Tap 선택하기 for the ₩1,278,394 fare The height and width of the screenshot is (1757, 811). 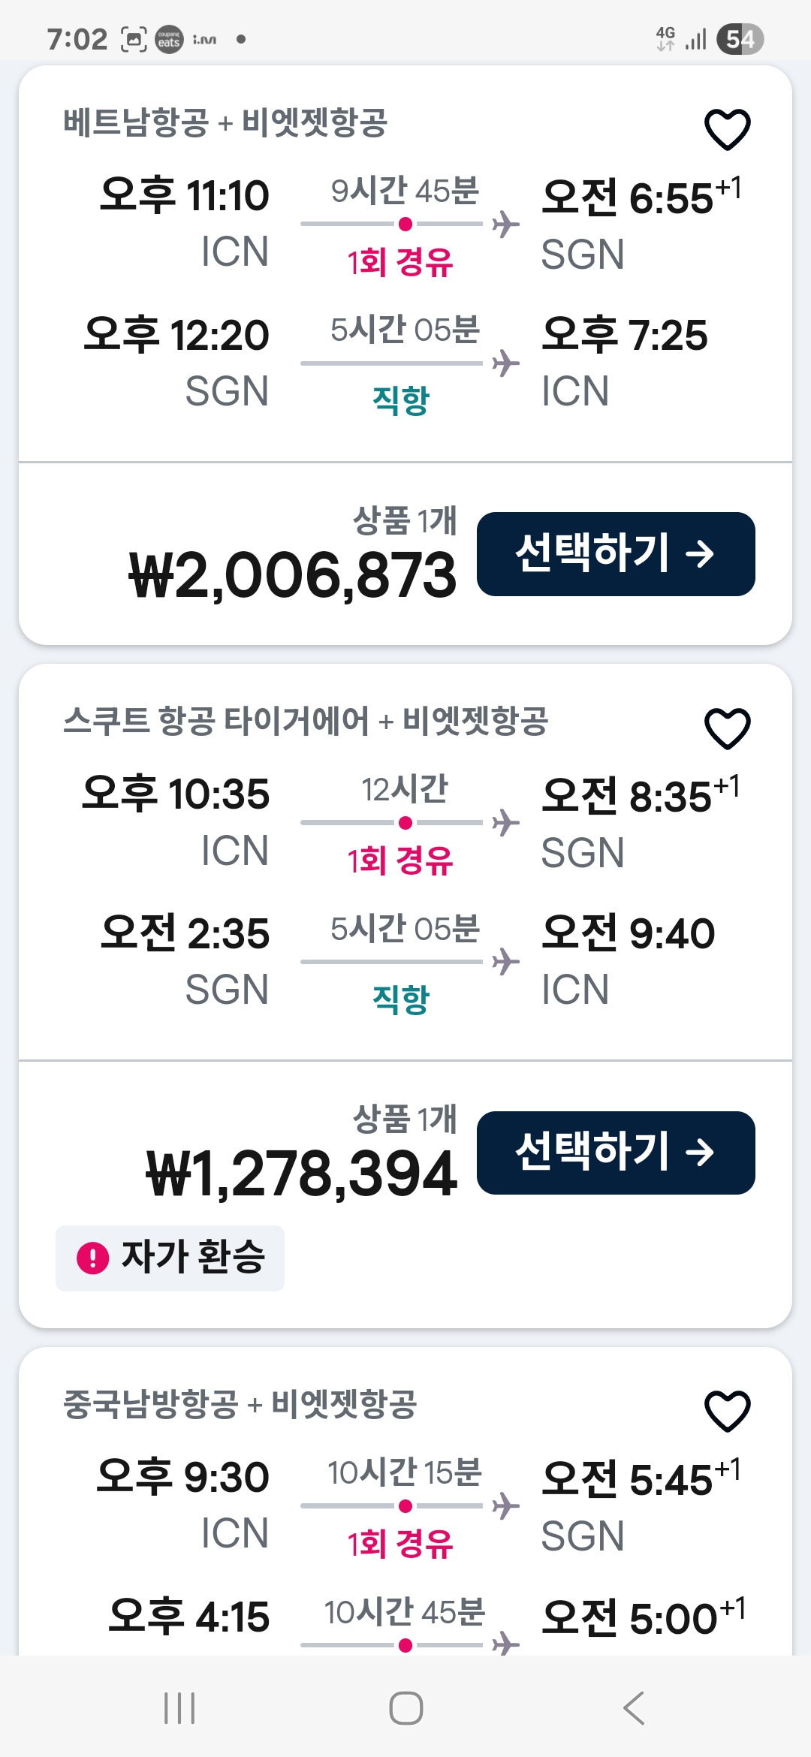616,1153
